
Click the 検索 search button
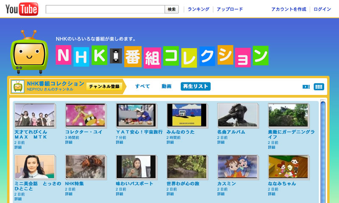point(172,9)
